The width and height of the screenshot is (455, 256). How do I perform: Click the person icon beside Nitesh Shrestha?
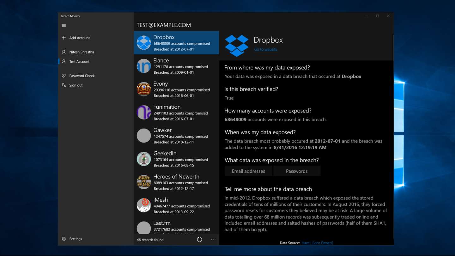coord(64,52)
